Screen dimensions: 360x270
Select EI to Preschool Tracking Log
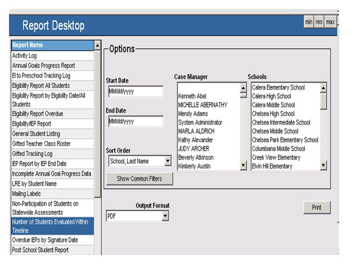[x=52, y=75]
